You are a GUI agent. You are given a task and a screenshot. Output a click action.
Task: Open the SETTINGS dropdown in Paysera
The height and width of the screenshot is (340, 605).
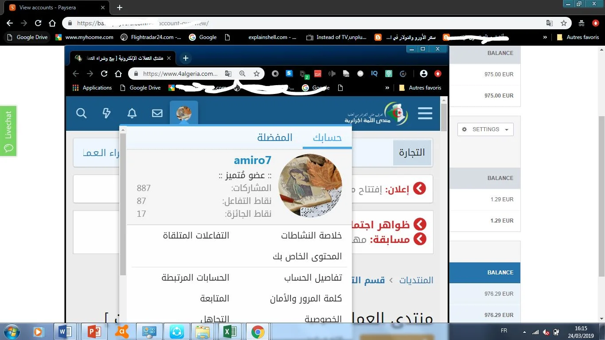[x=485, y=129]
